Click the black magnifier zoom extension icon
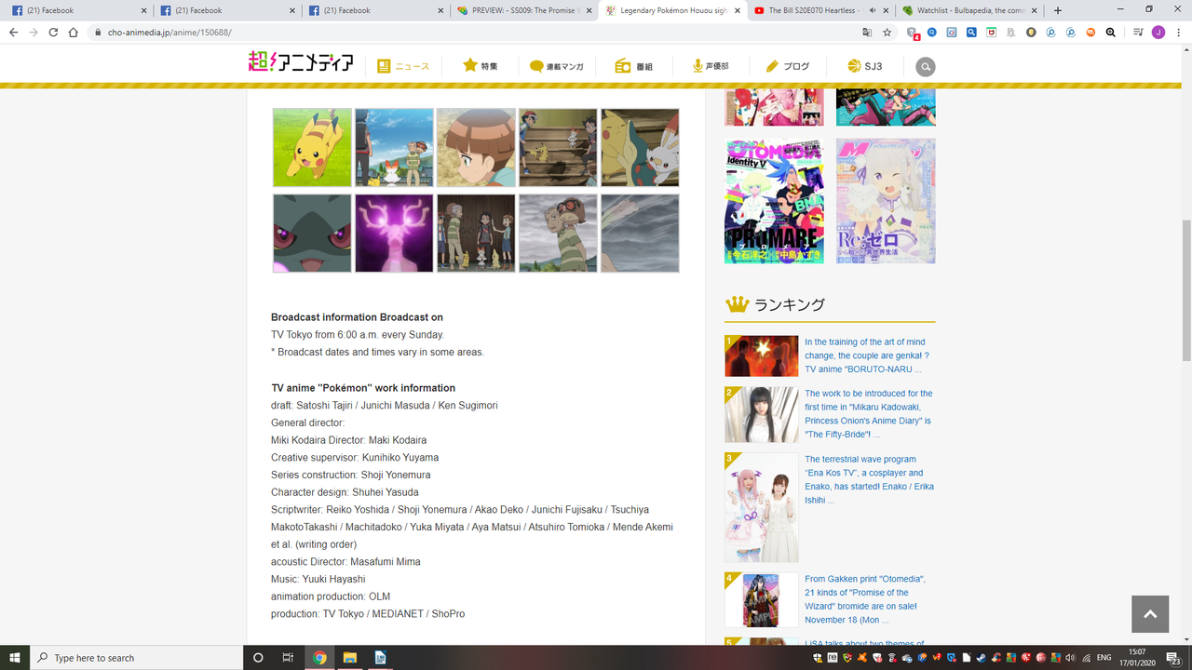The height and width of the screenshot is (670, 1192). [x=1111, y=32]
